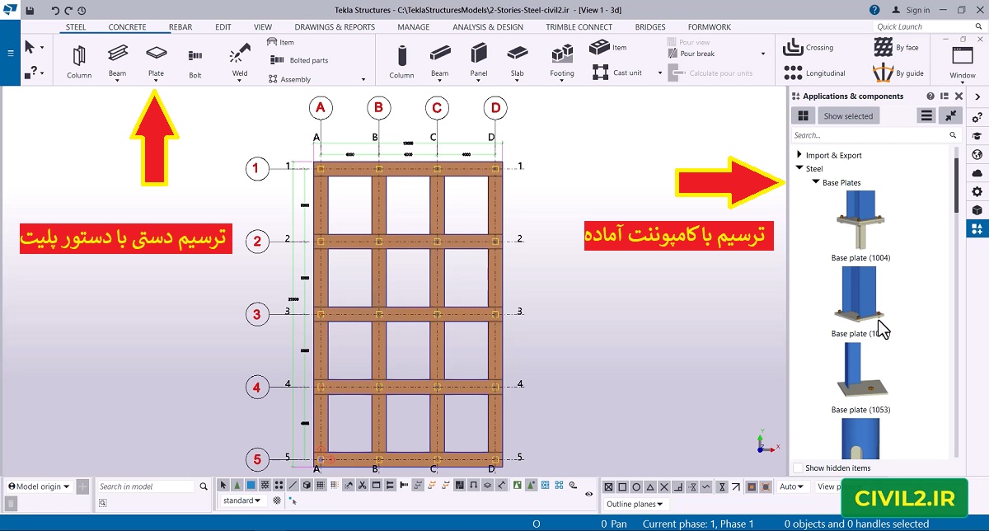This screenshot has width=989, height=531.
Task: Select the concrete Slab tool
Action: tap(517, 59)
